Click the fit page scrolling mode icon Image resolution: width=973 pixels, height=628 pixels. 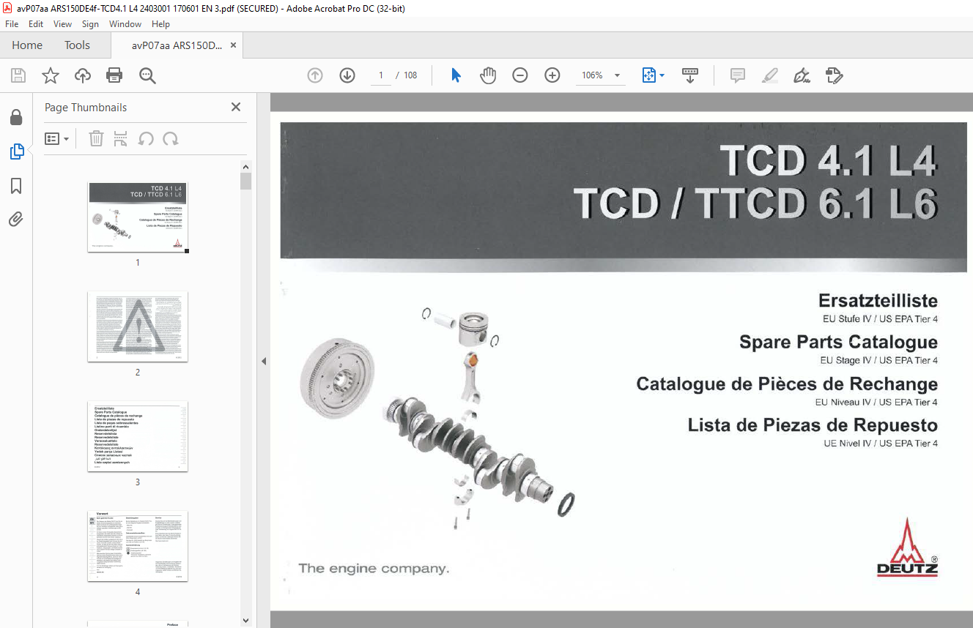tap(648, 75)
